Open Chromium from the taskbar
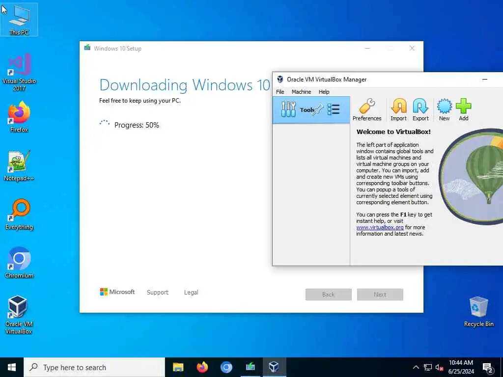The image size is (503, 377). [x=226, y=367]
